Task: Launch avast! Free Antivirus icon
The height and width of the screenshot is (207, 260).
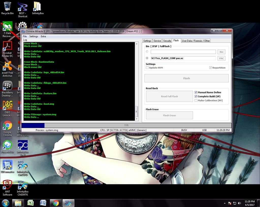Action: click(x=7, y=69)
